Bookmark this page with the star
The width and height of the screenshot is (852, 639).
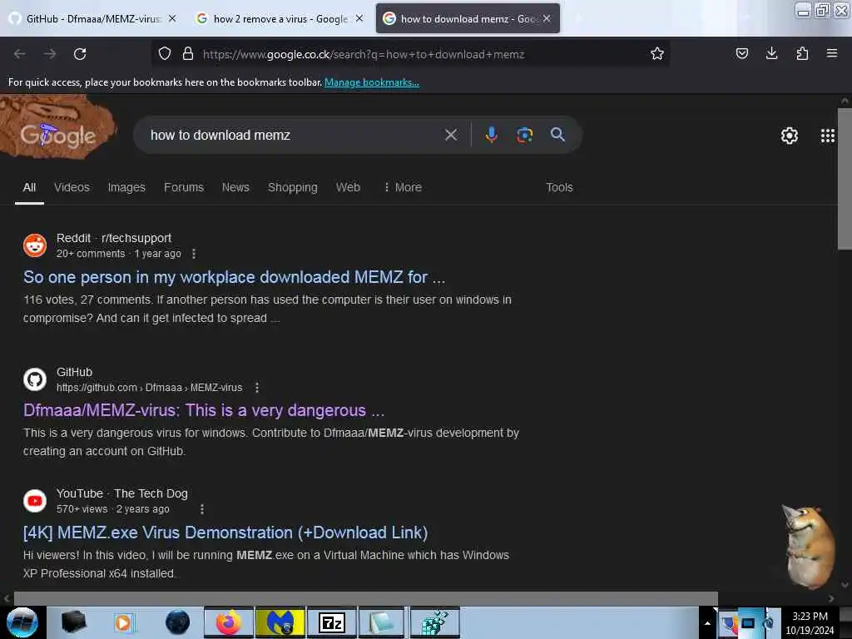coord(657,53)
